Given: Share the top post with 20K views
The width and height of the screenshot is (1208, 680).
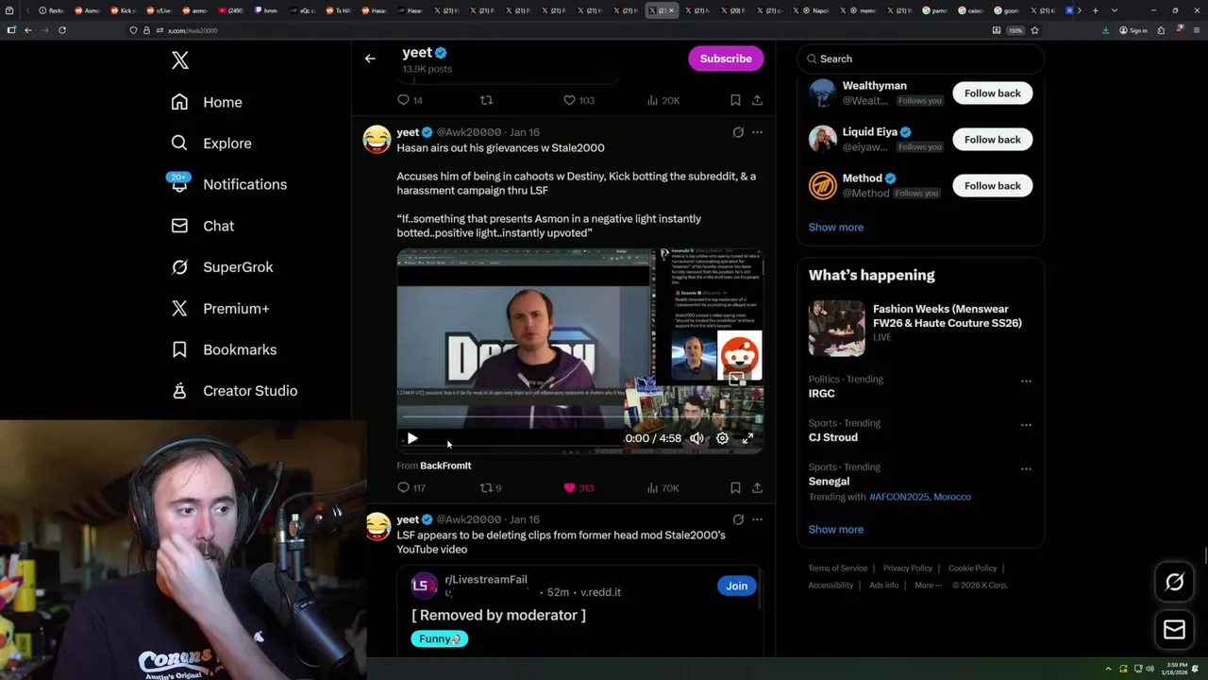Looking at the screenshot, I should (x=757, y=100).
